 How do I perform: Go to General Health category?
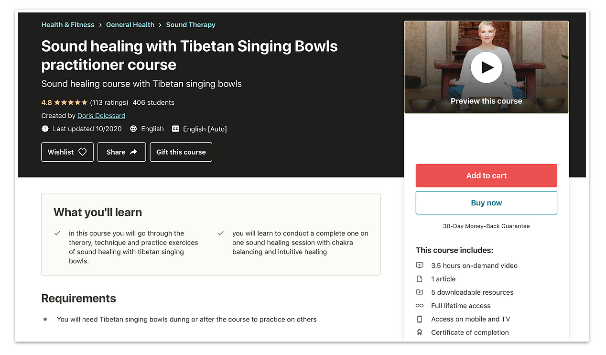pos(130,25)
